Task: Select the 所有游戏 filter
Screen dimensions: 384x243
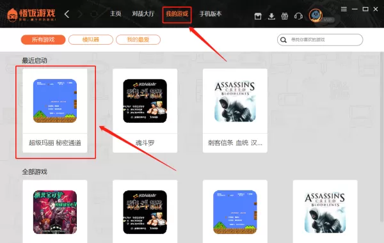Action: pos(43,40)
